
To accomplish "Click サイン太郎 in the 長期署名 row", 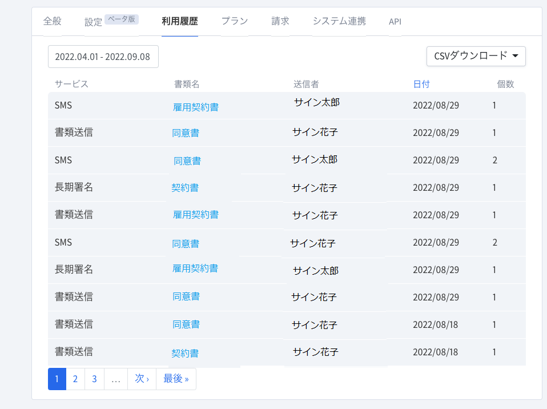I will pos(316,271).
